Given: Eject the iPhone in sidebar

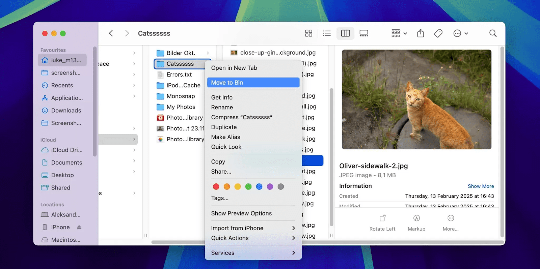Looking at the screenshot, I should tap(79, 227).
